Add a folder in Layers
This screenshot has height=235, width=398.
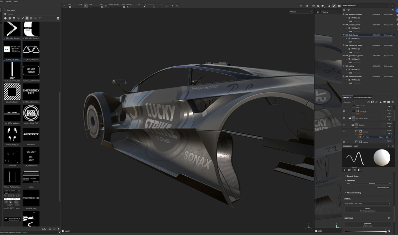click(389, 102)
